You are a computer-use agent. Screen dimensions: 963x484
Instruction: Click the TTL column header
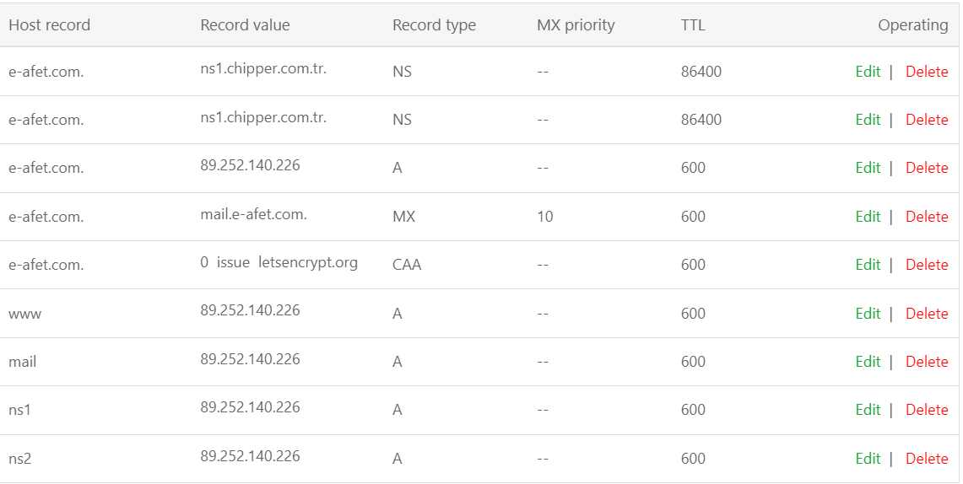[x=693, y=25]
